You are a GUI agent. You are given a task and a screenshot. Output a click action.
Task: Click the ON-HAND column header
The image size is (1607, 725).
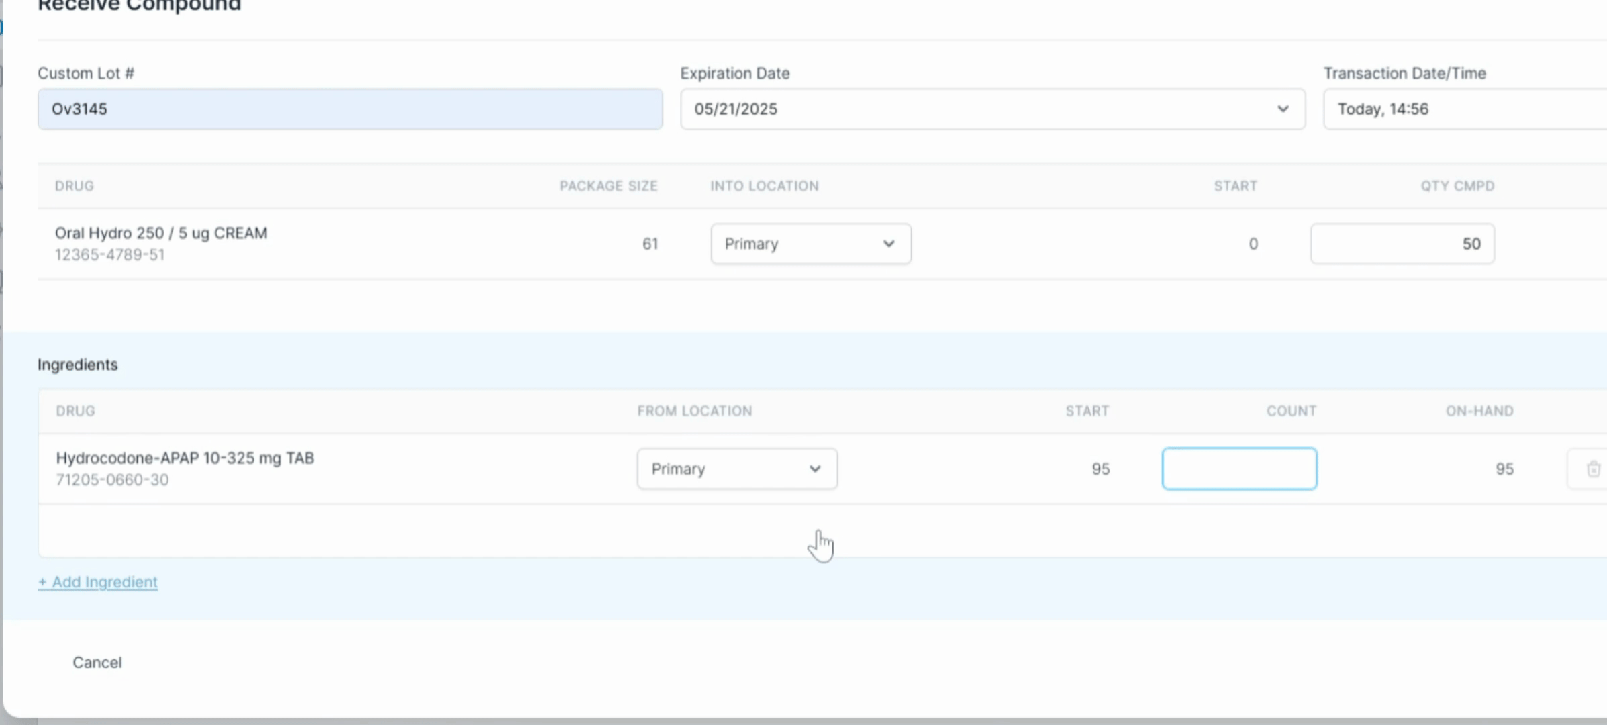tap(1479, 410)
